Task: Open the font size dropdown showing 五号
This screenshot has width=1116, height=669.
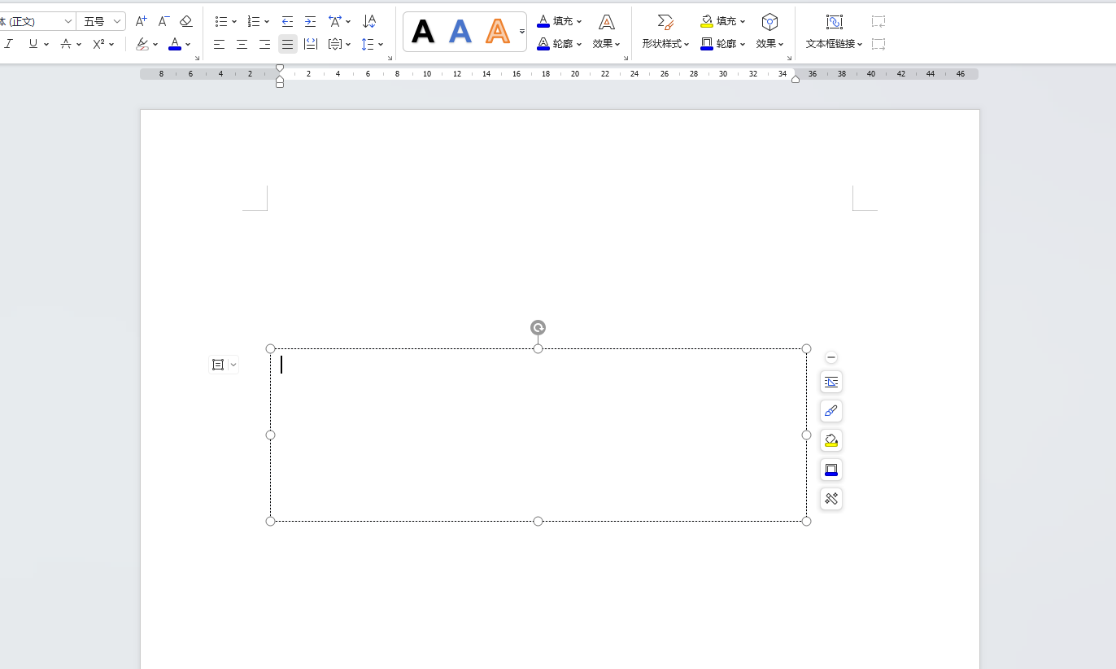Action: click(x=117, y=21)
